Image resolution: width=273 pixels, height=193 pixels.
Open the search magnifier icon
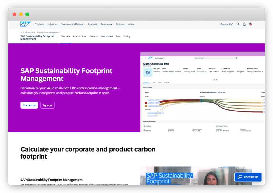[238, 24]
